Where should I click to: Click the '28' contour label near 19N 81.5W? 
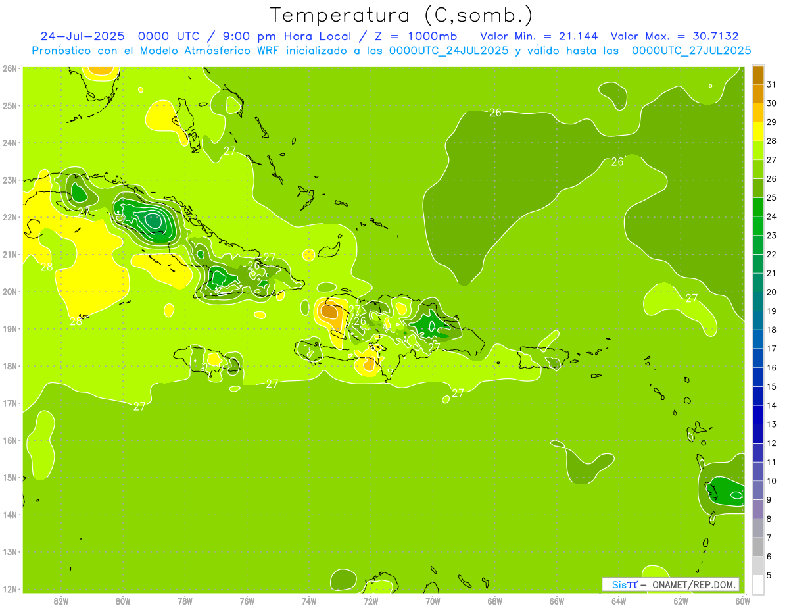(76, 321)
